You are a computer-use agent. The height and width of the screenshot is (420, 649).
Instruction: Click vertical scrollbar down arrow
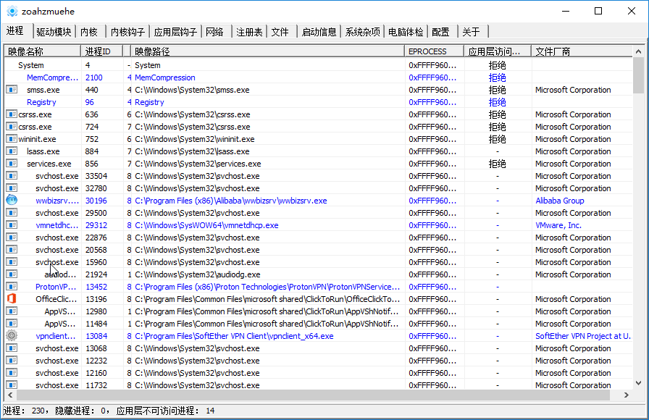click(x=638, y=383)
